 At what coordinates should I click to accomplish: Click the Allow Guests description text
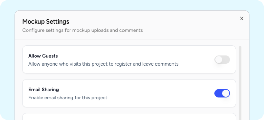[103, 64]
